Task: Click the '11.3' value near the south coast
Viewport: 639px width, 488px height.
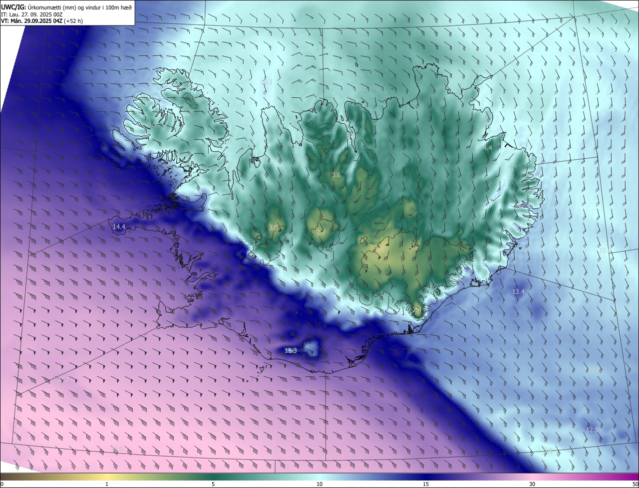Action: (x=291, y=351)
